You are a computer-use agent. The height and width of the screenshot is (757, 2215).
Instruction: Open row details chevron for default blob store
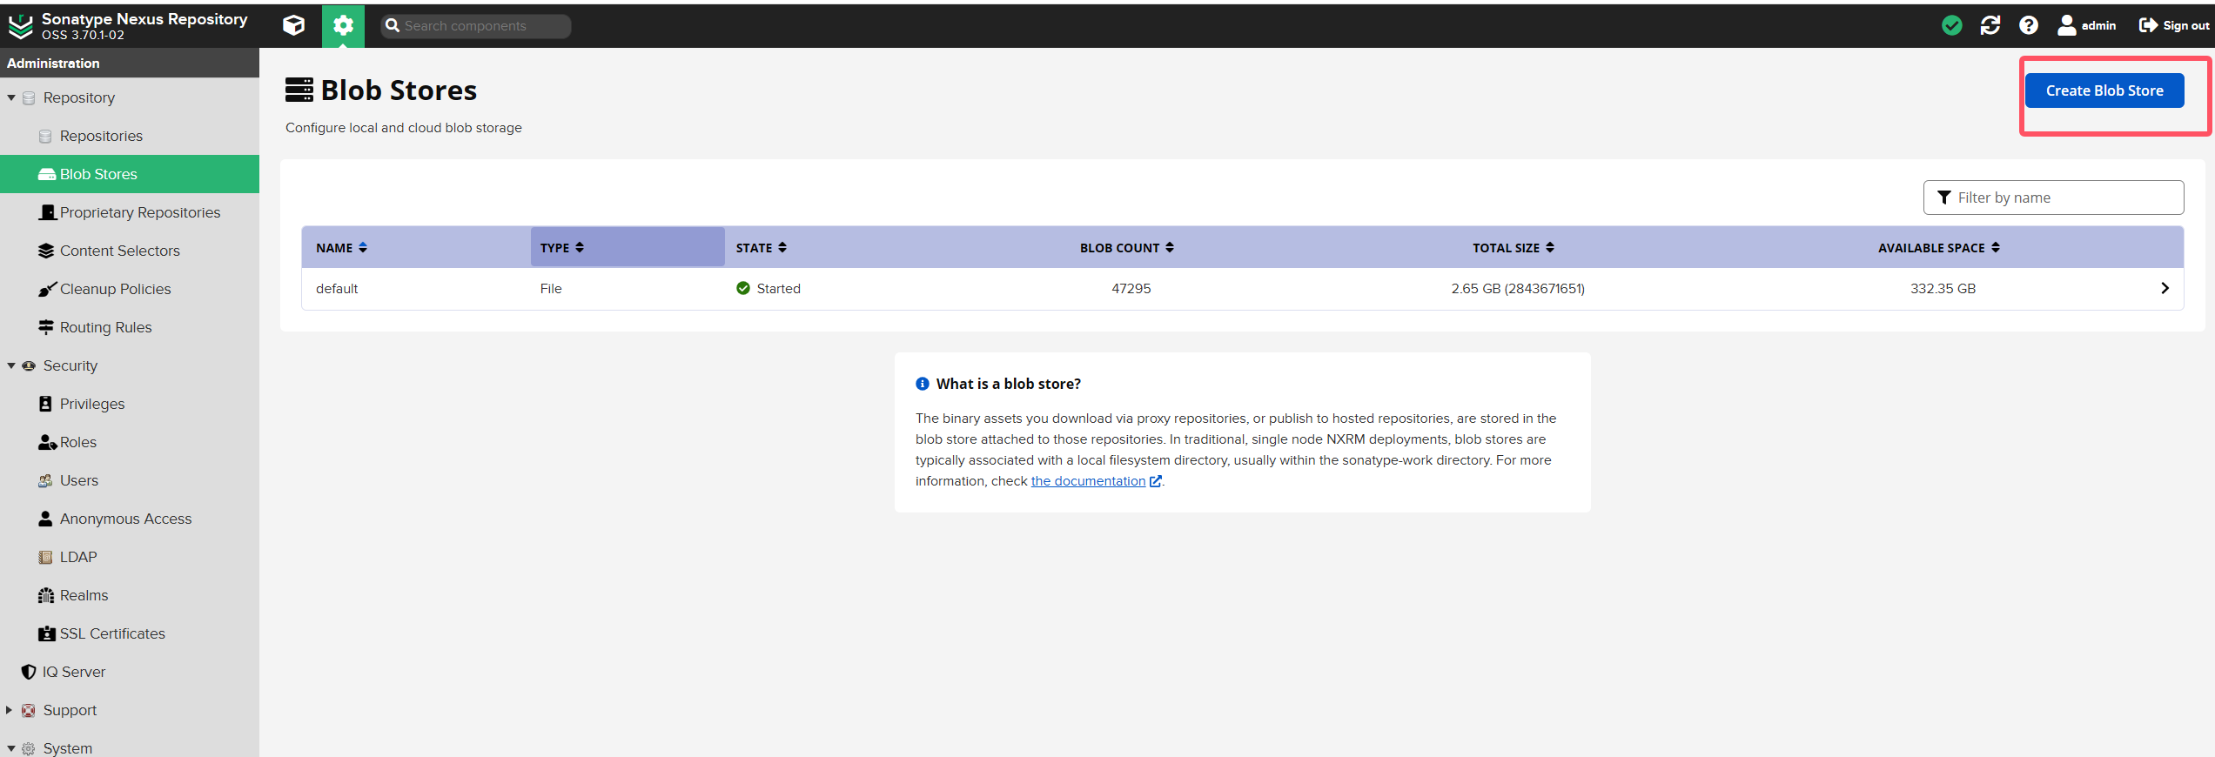tap(2165, 288)
